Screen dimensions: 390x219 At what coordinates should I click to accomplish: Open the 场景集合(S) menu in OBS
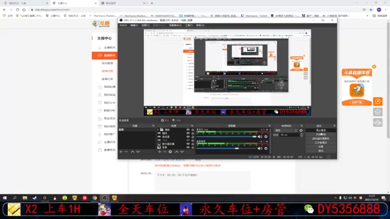pyautogui.click(x=175, y=25)
